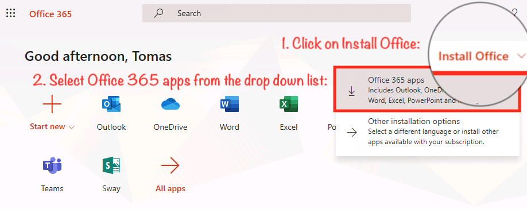
Task: Click the Teams label
Action: 52,188
